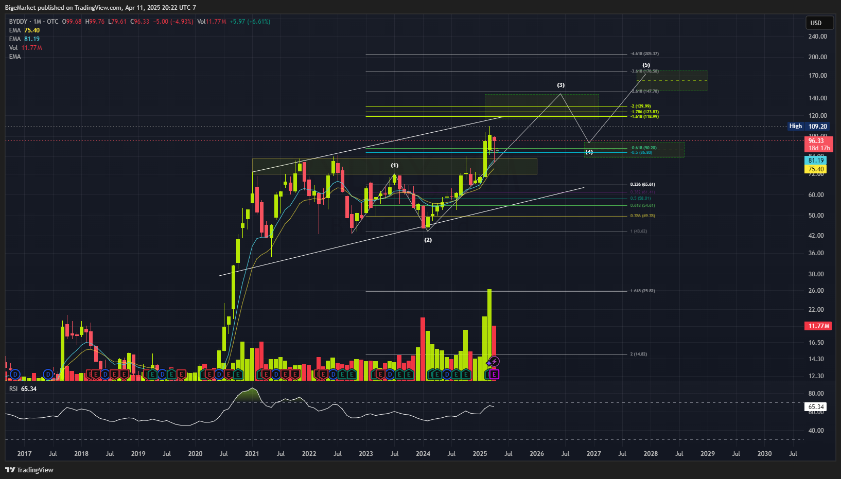Click the publisher header text BigeMarket
The height and width of the screenshot is (479, 841).
(20, 8)
